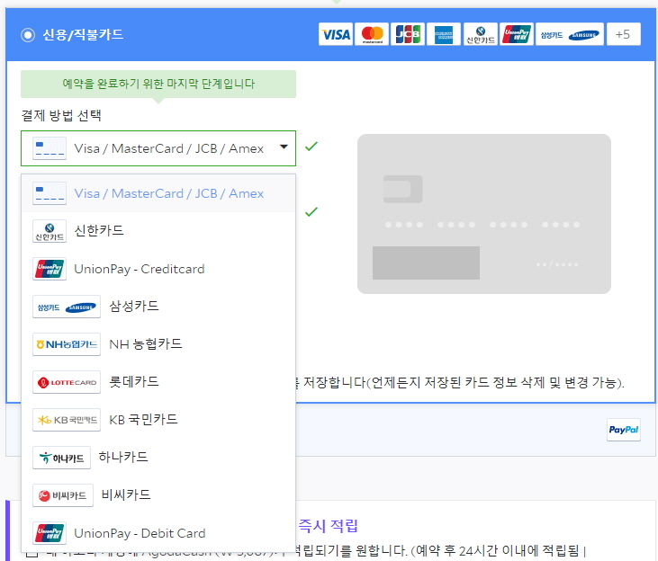The height and width of the screenshot is (561, 658).
Task: Click the 신용/직불카드 heading label
Action: pyautogui.click(x=83, y=35)
